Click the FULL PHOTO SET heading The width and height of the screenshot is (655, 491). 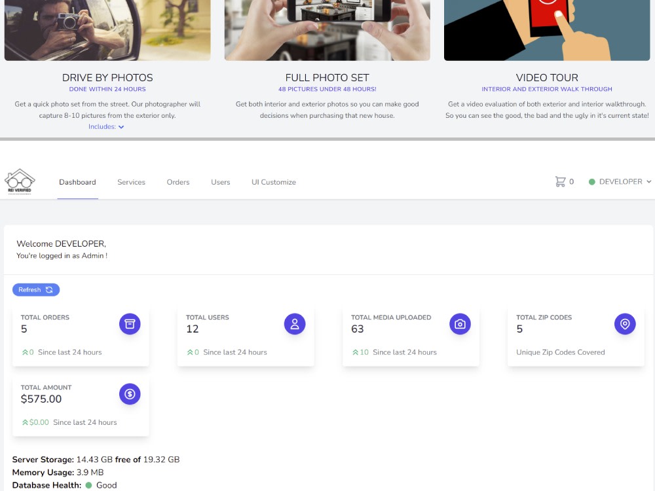[x=327, y=78]
